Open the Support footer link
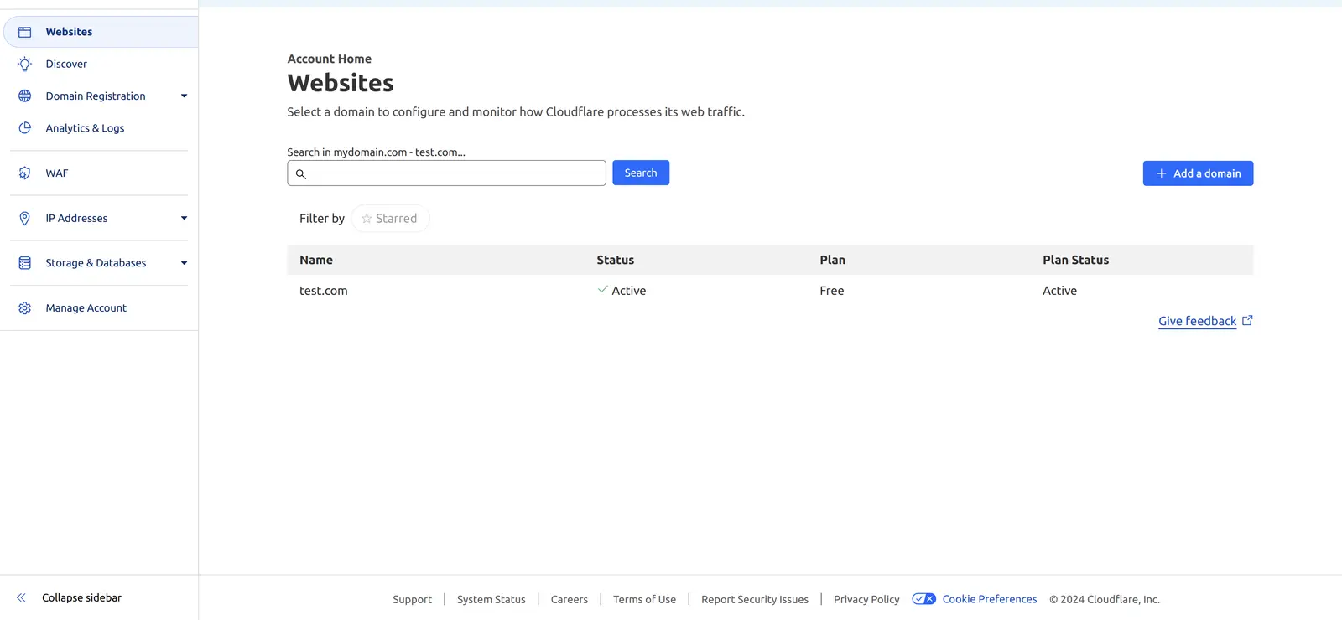Viewport: 1342px width, 620px height. click(x=412, y=599)
